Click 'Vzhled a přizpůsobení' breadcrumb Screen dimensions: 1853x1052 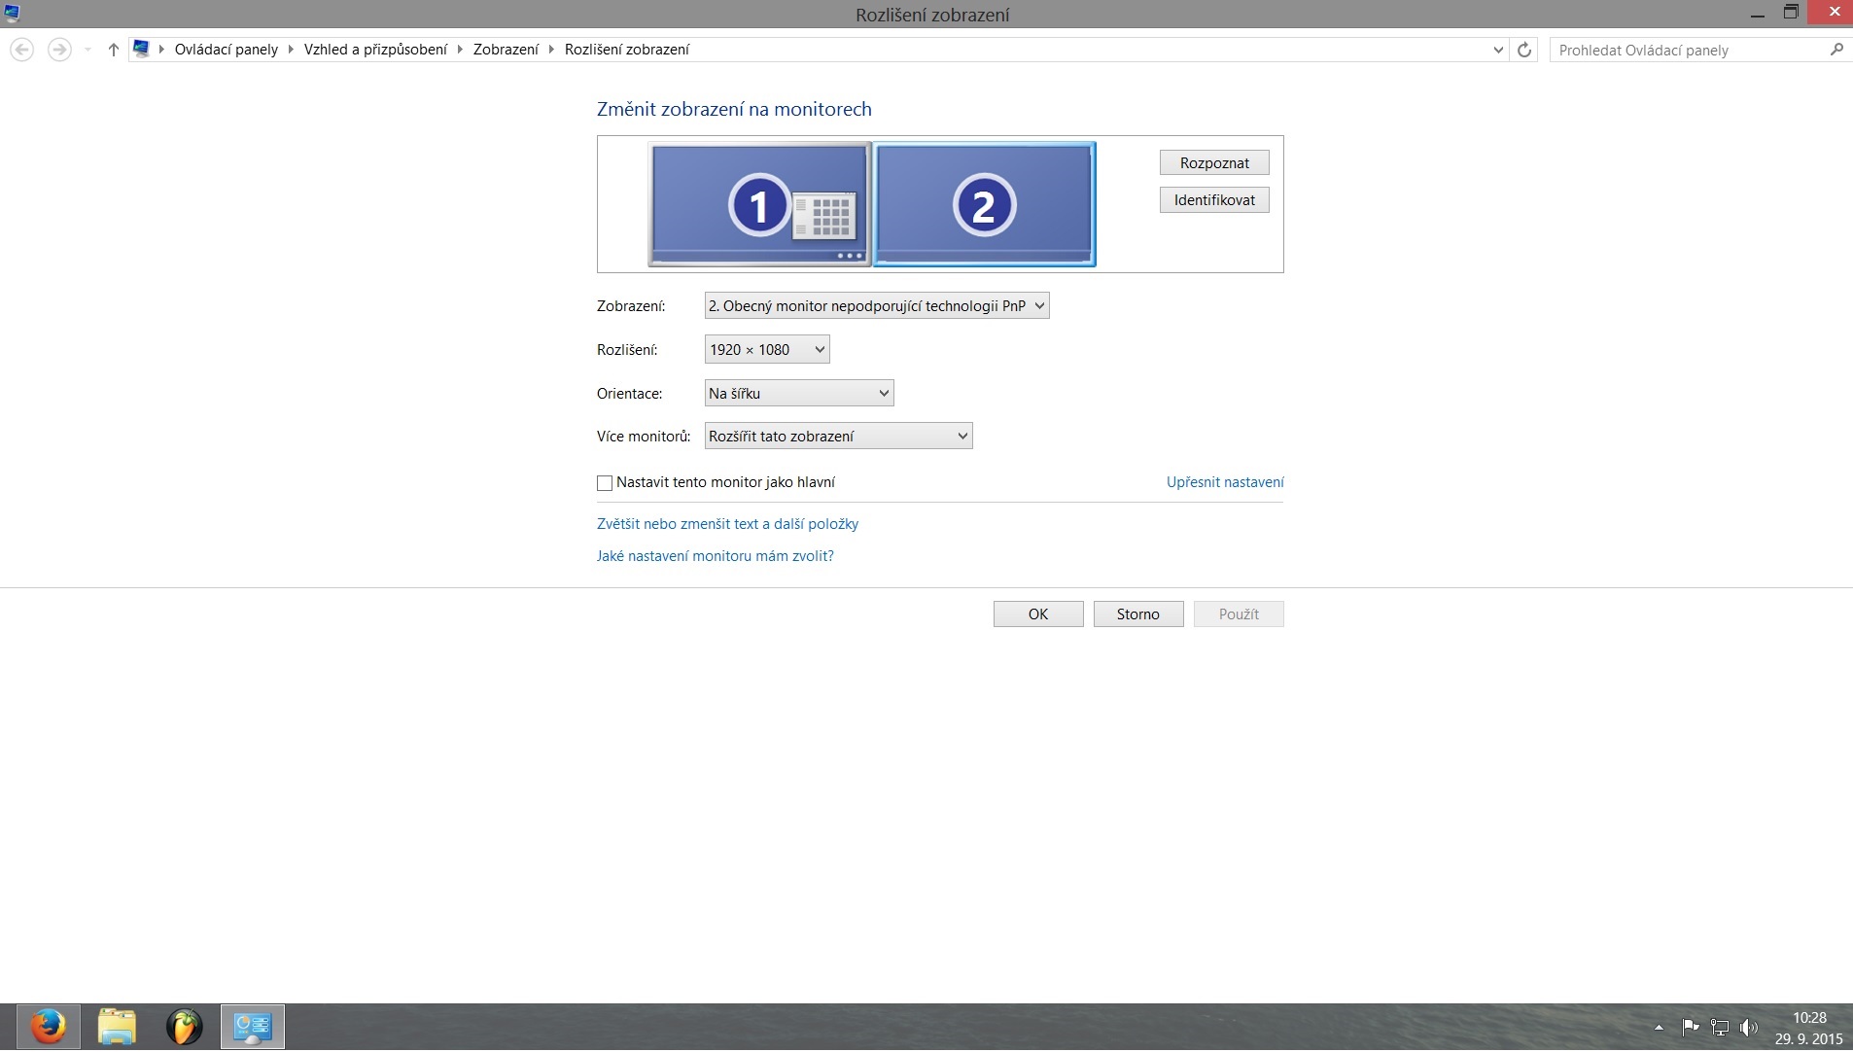point(375,50)
